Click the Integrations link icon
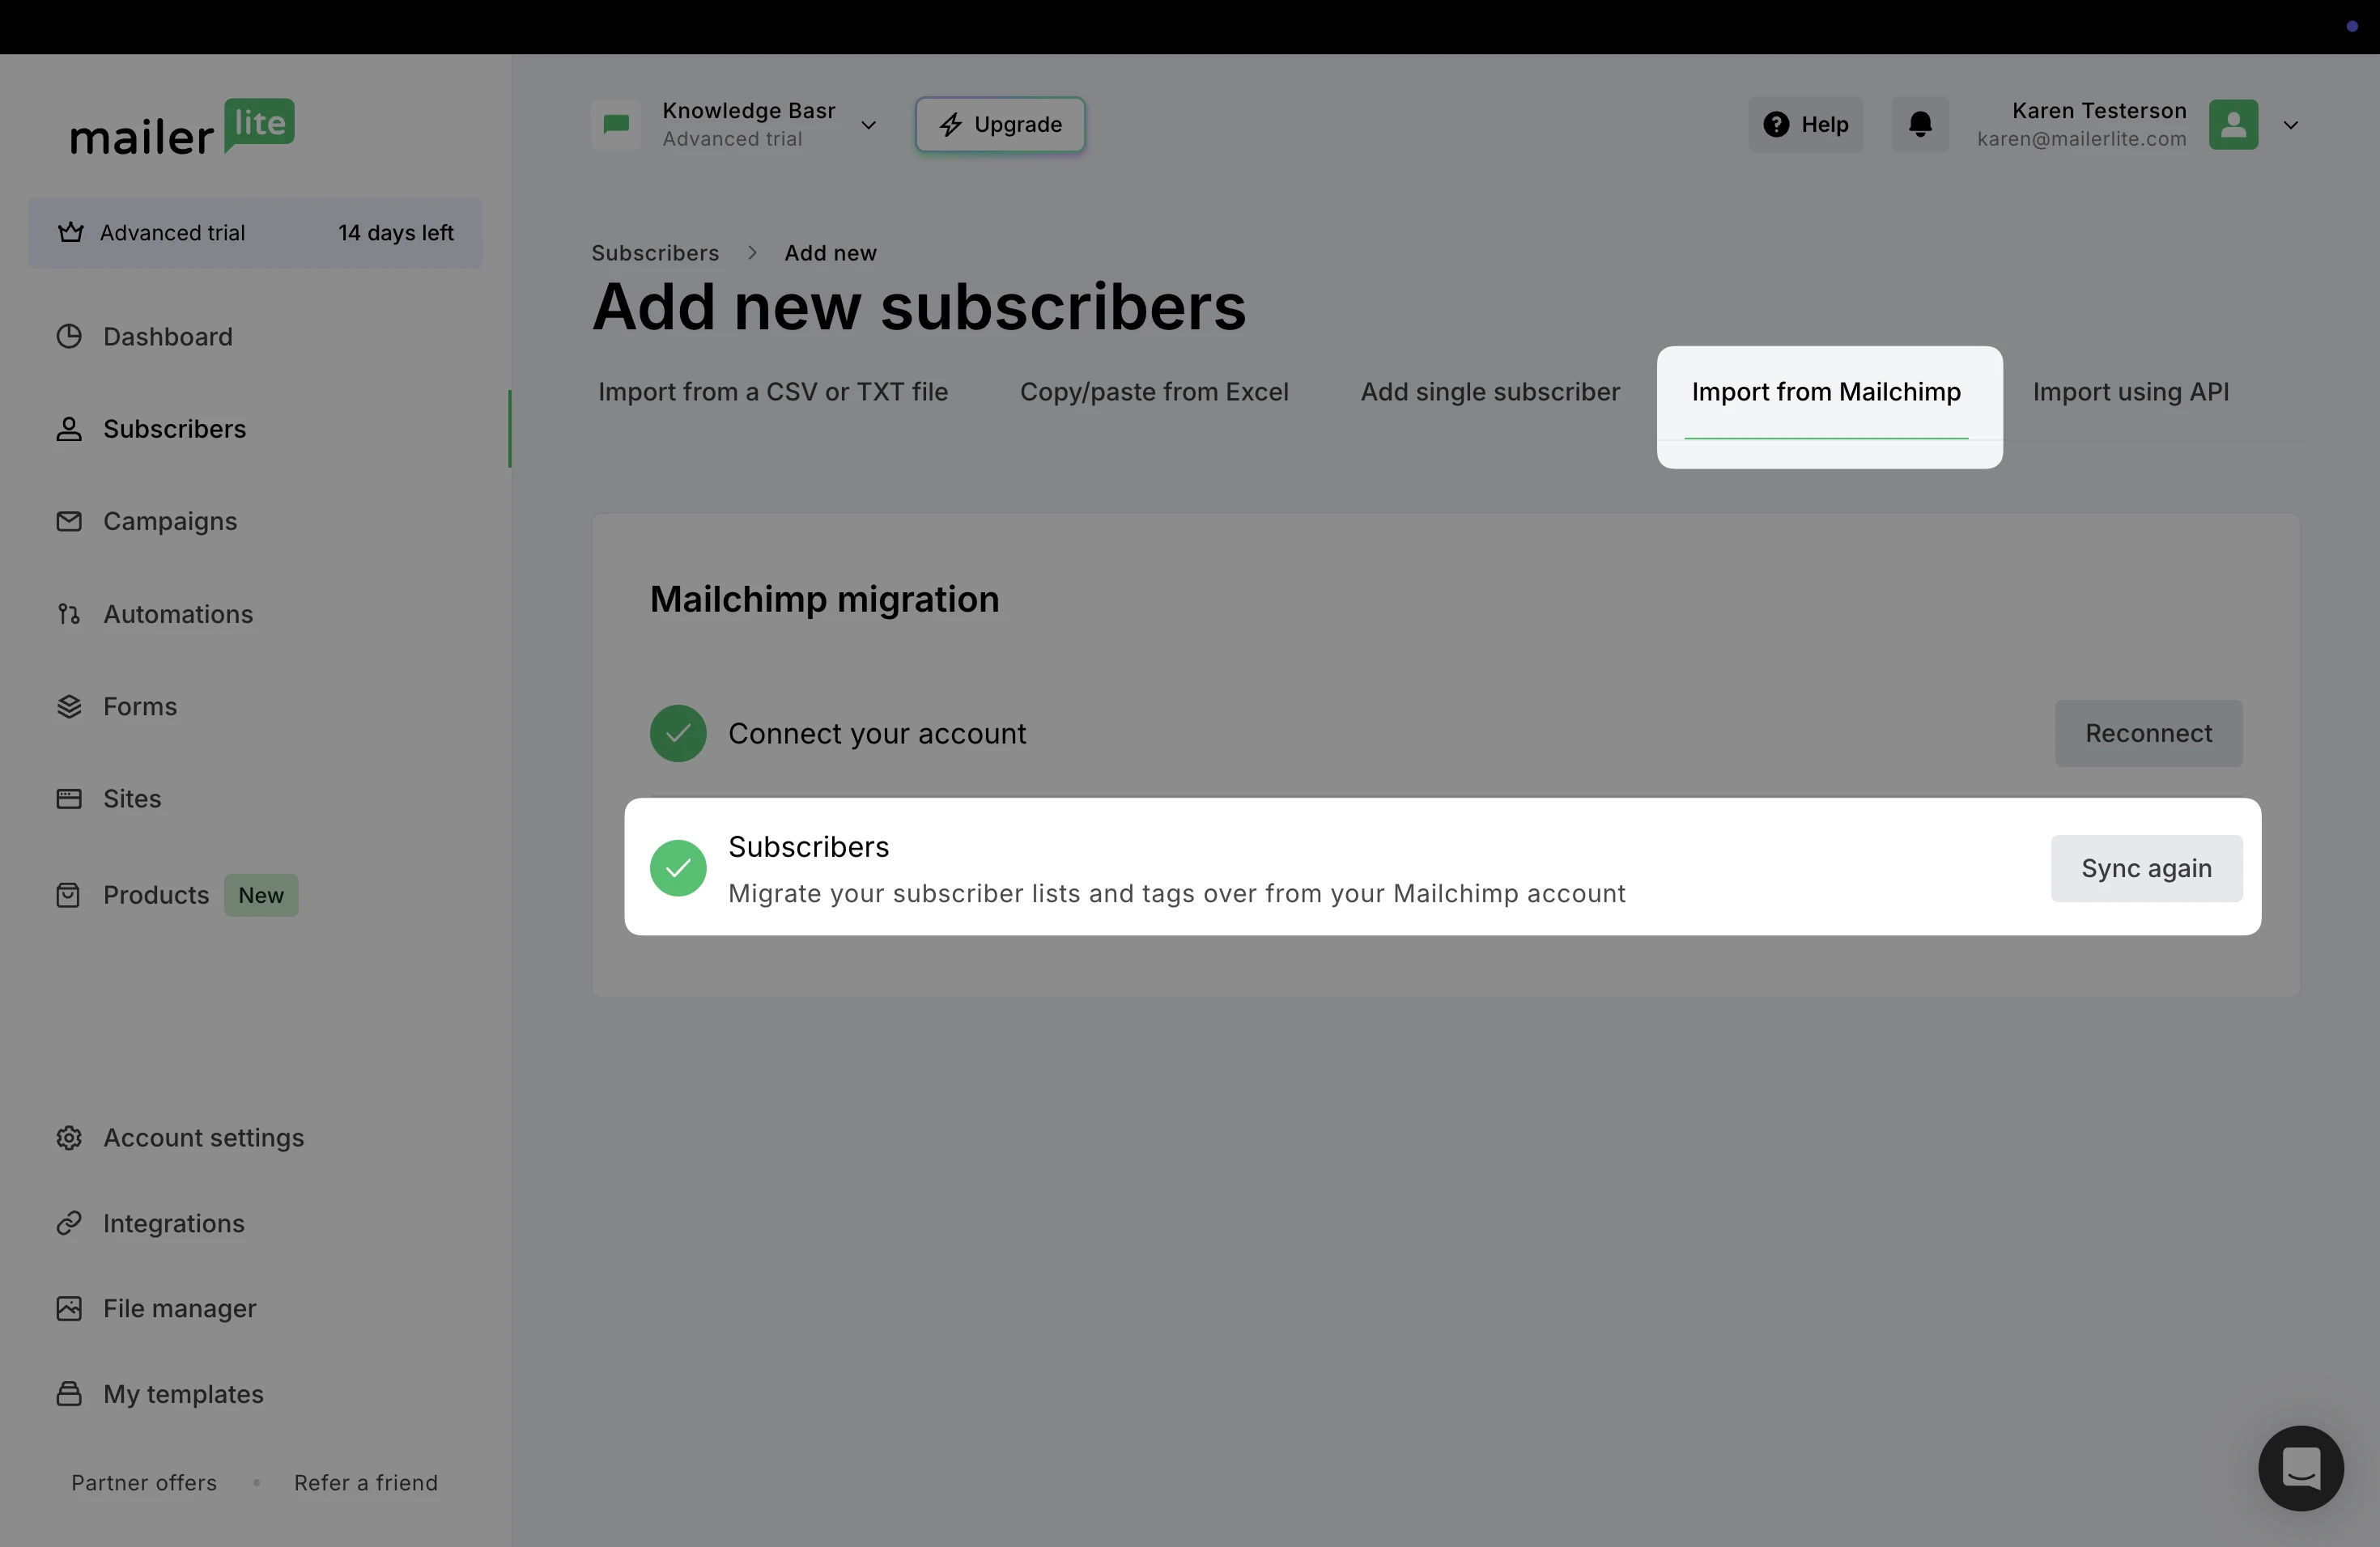 click(x=69, y=1223)
